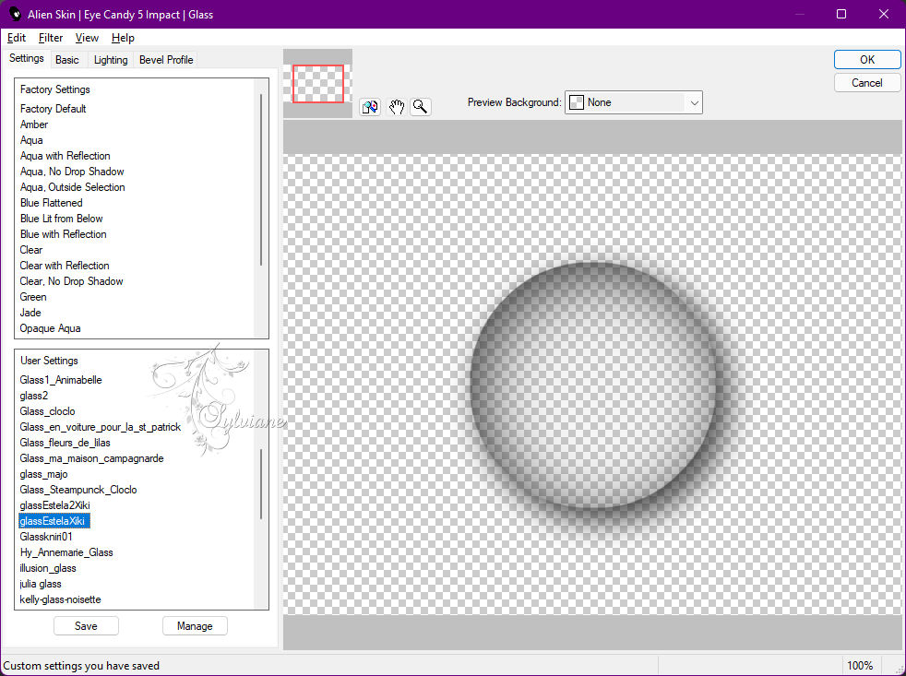The width and height of the screenshot is (906, 676).
Task: Close the Eye Candy Glass window
Action: [x=884, y=14]
